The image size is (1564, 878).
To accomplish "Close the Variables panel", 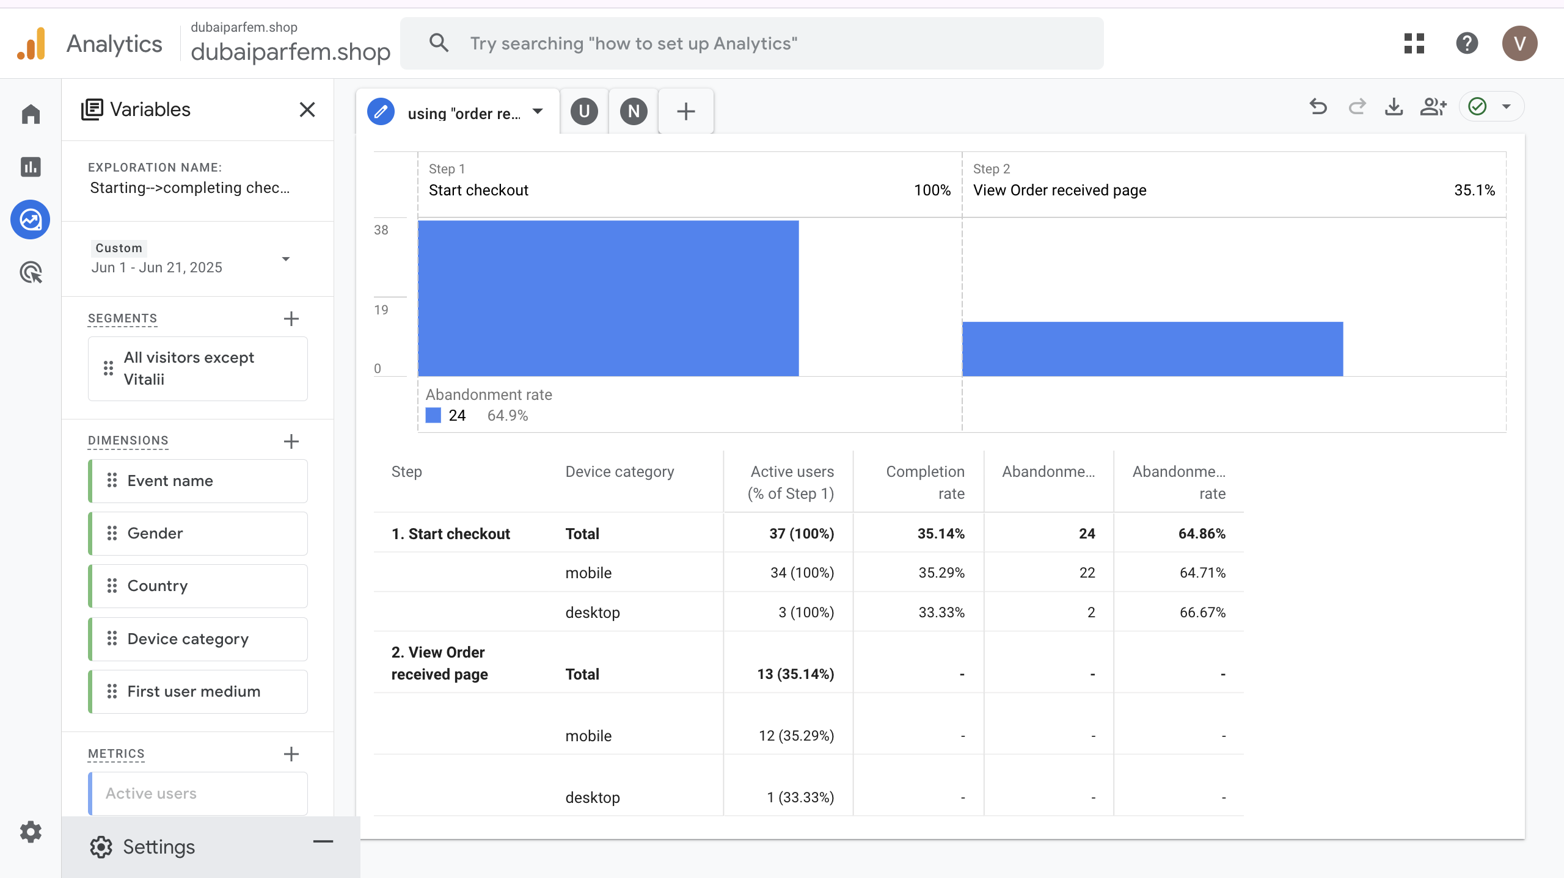I will (307, 109).
